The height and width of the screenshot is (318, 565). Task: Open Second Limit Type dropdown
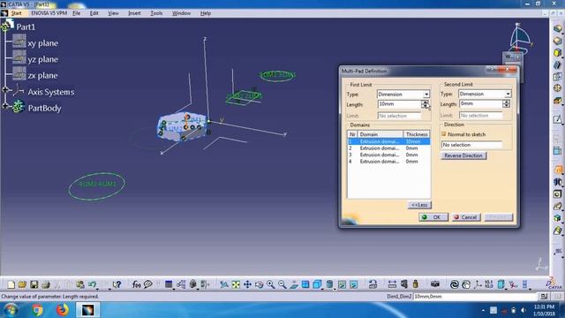pyautogui.click(x=508, y=94)
